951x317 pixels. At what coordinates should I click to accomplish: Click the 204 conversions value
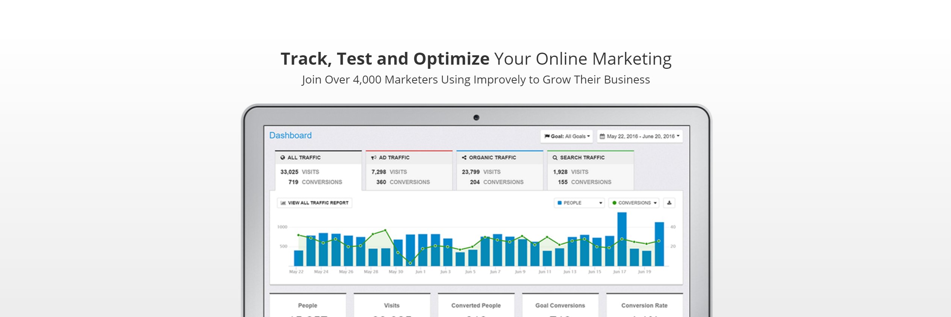click(475, 182)
